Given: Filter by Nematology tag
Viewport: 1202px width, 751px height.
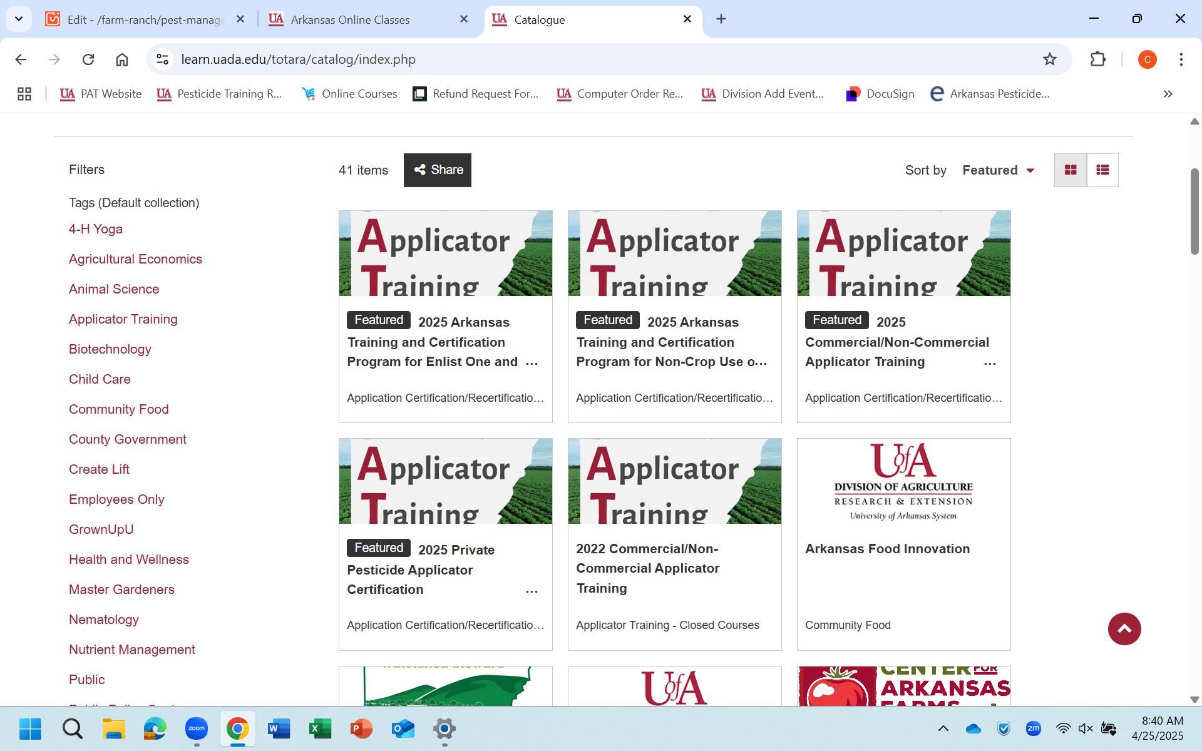Looking at the screenshot, I should [x=104, y=620].
